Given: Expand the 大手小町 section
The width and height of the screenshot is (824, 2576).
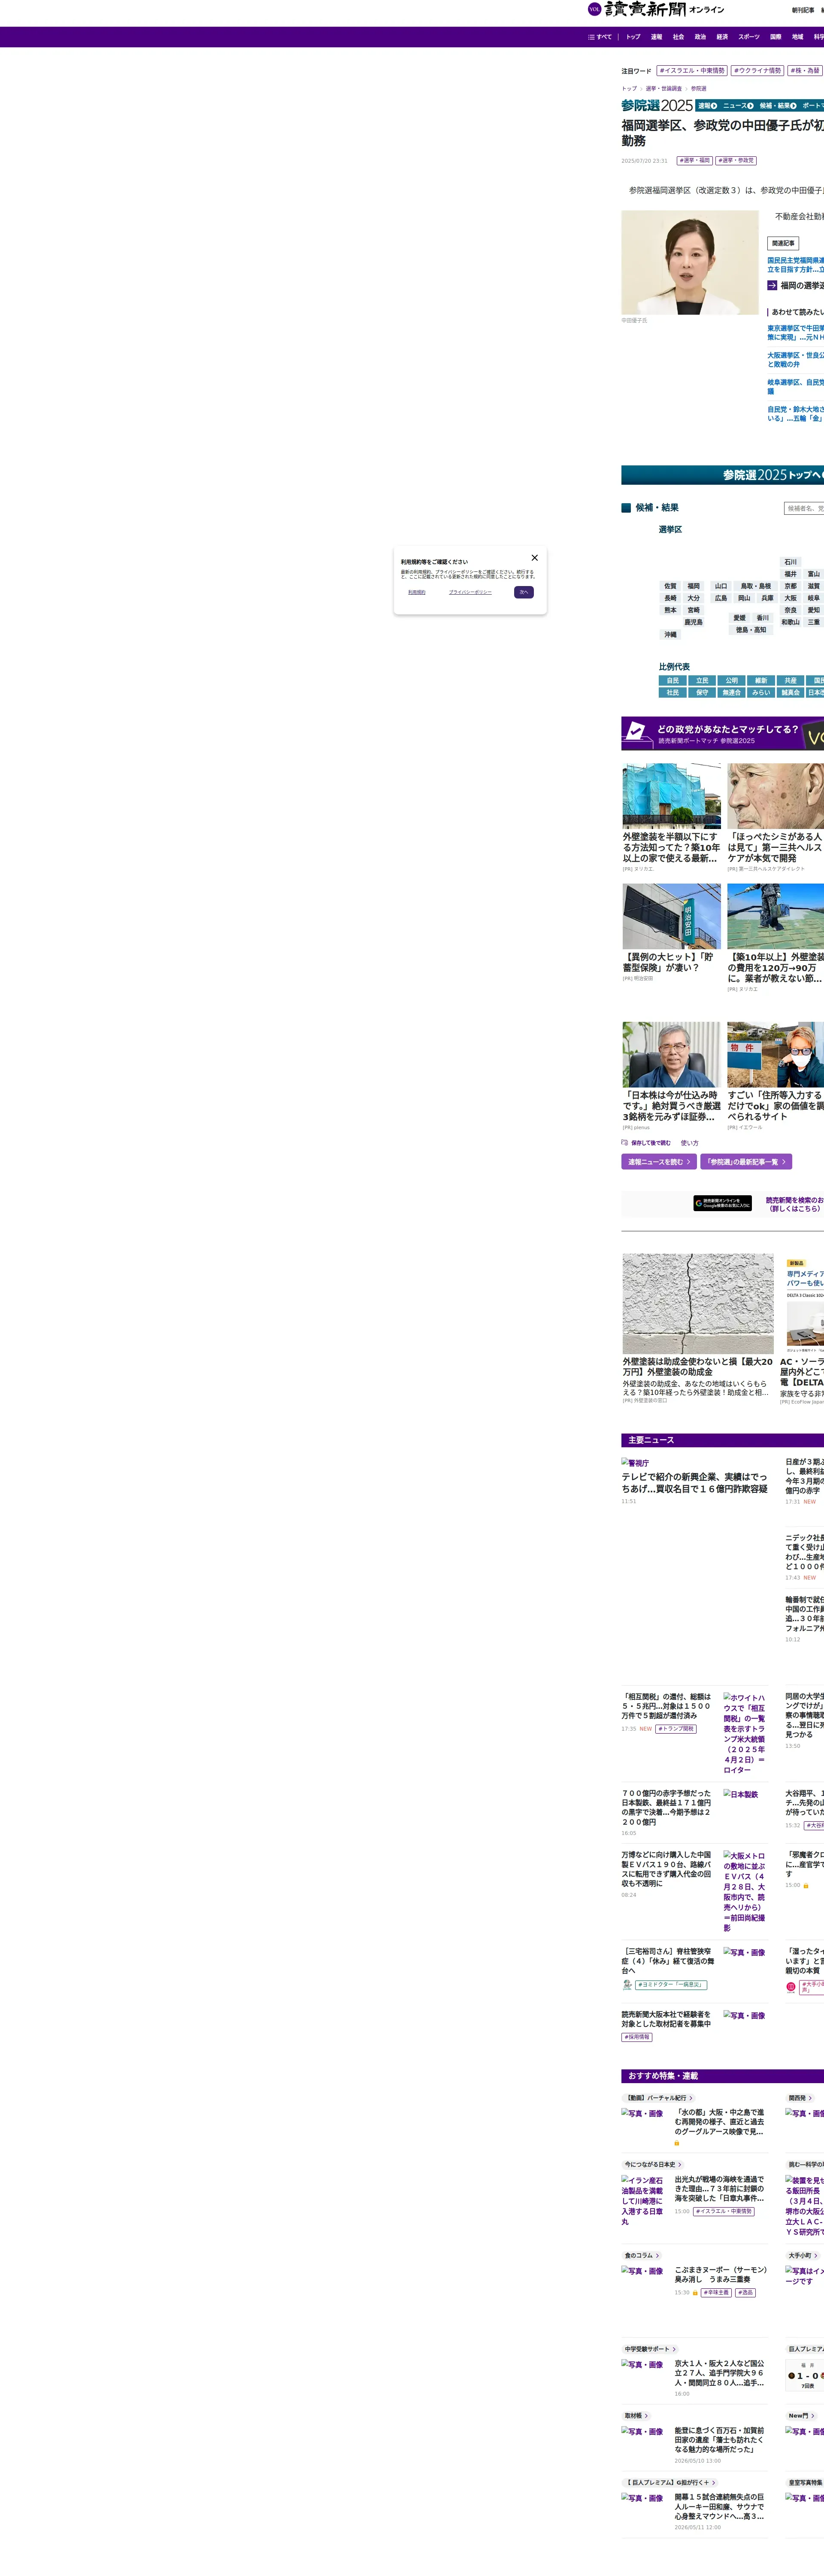Looking at the screenshot, I should [803, 2256].
